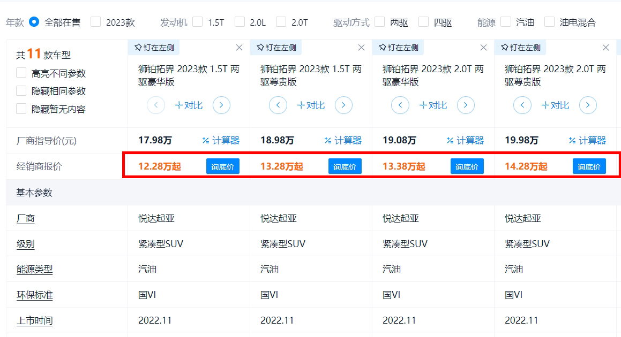
Task: Check the 2023款 year filter
Action: pyautogui.click(x=96, y=22)
